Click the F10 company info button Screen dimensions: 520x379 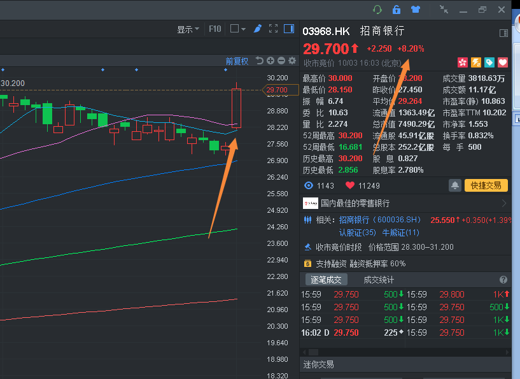point(215,29)
